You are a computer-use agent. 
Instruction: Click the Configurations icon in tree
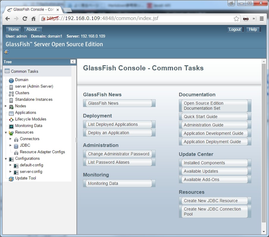tap(11, 159)
